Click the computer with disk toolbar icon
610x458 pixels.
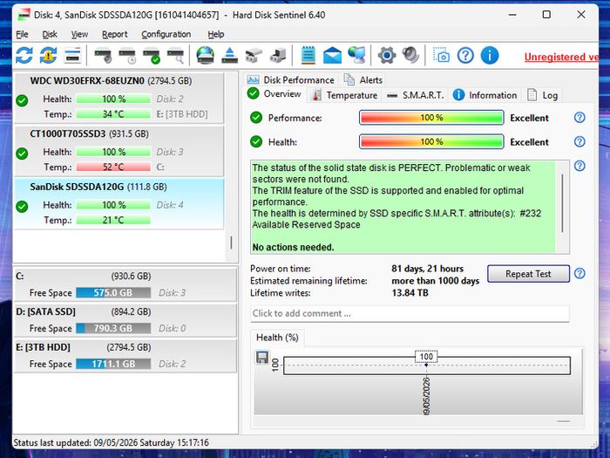point(278,55)
